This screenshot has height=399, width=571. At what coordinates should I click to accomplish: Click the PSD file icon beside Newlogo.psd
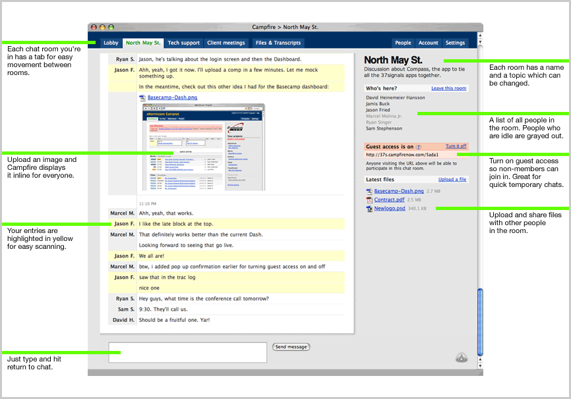[x=369, y=208]
